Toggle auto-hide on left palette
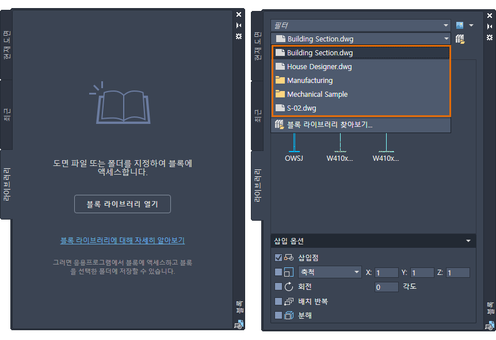The width and height of the screenshot is (496, 340). [239, 25]
